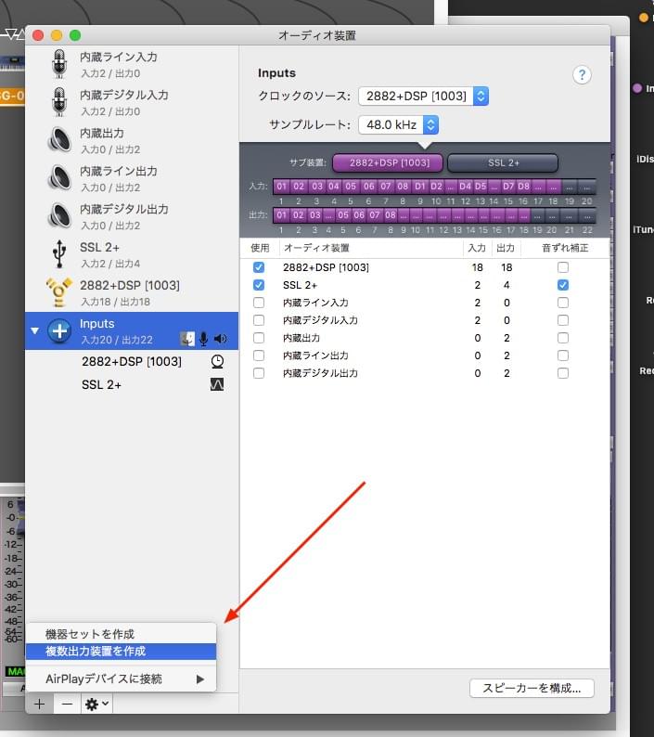Click the minus button to remove device

coord(67,704)
